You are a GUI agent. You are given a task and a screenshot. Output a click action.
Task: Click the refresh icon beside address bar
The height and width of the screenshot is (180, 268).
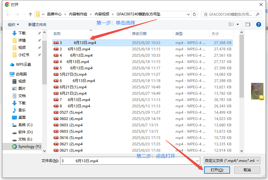tap(194, 14)
